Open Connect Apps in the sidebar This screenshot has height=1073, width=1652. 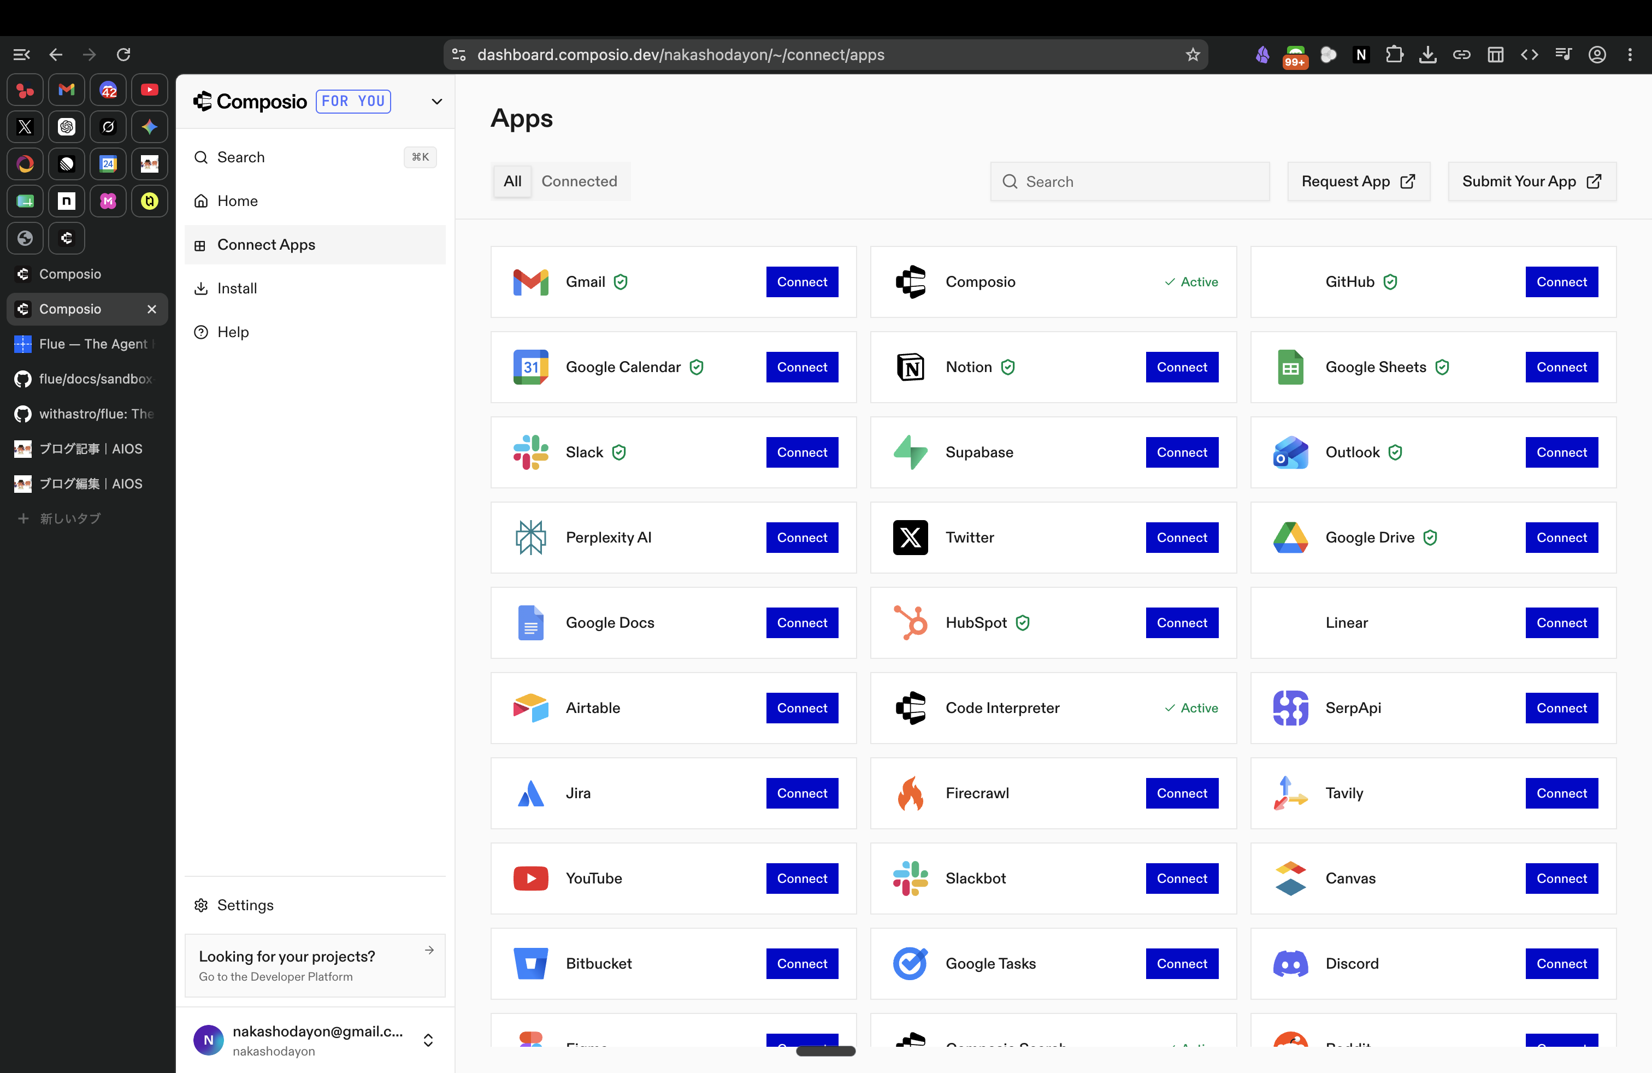(315, 244)
